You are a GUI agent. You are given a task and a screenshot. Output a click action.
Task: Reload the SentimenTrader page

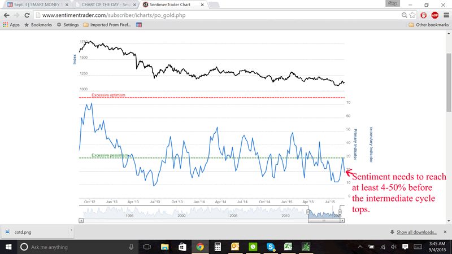click(x=27, y=15)
